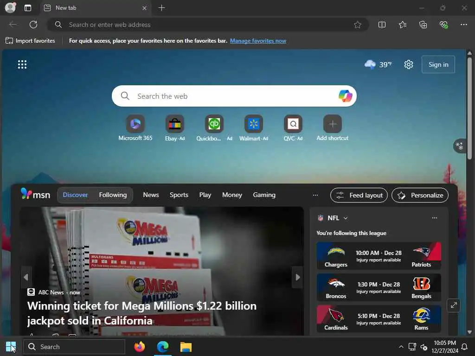
Task: Add this page to favorites star
Action: click(358, 25)
